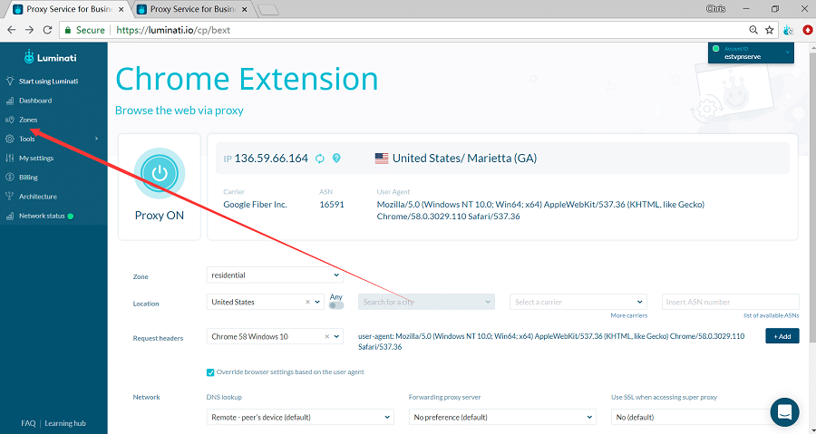Screen dimensions: 816x434
Task: Click the ASN value 16591
Action: tap(332, 205)
